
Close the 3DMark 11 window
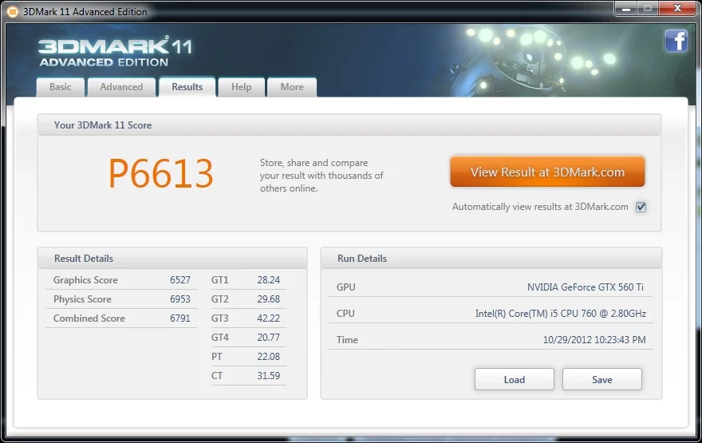pyautogui.click(x=677, y=9)
